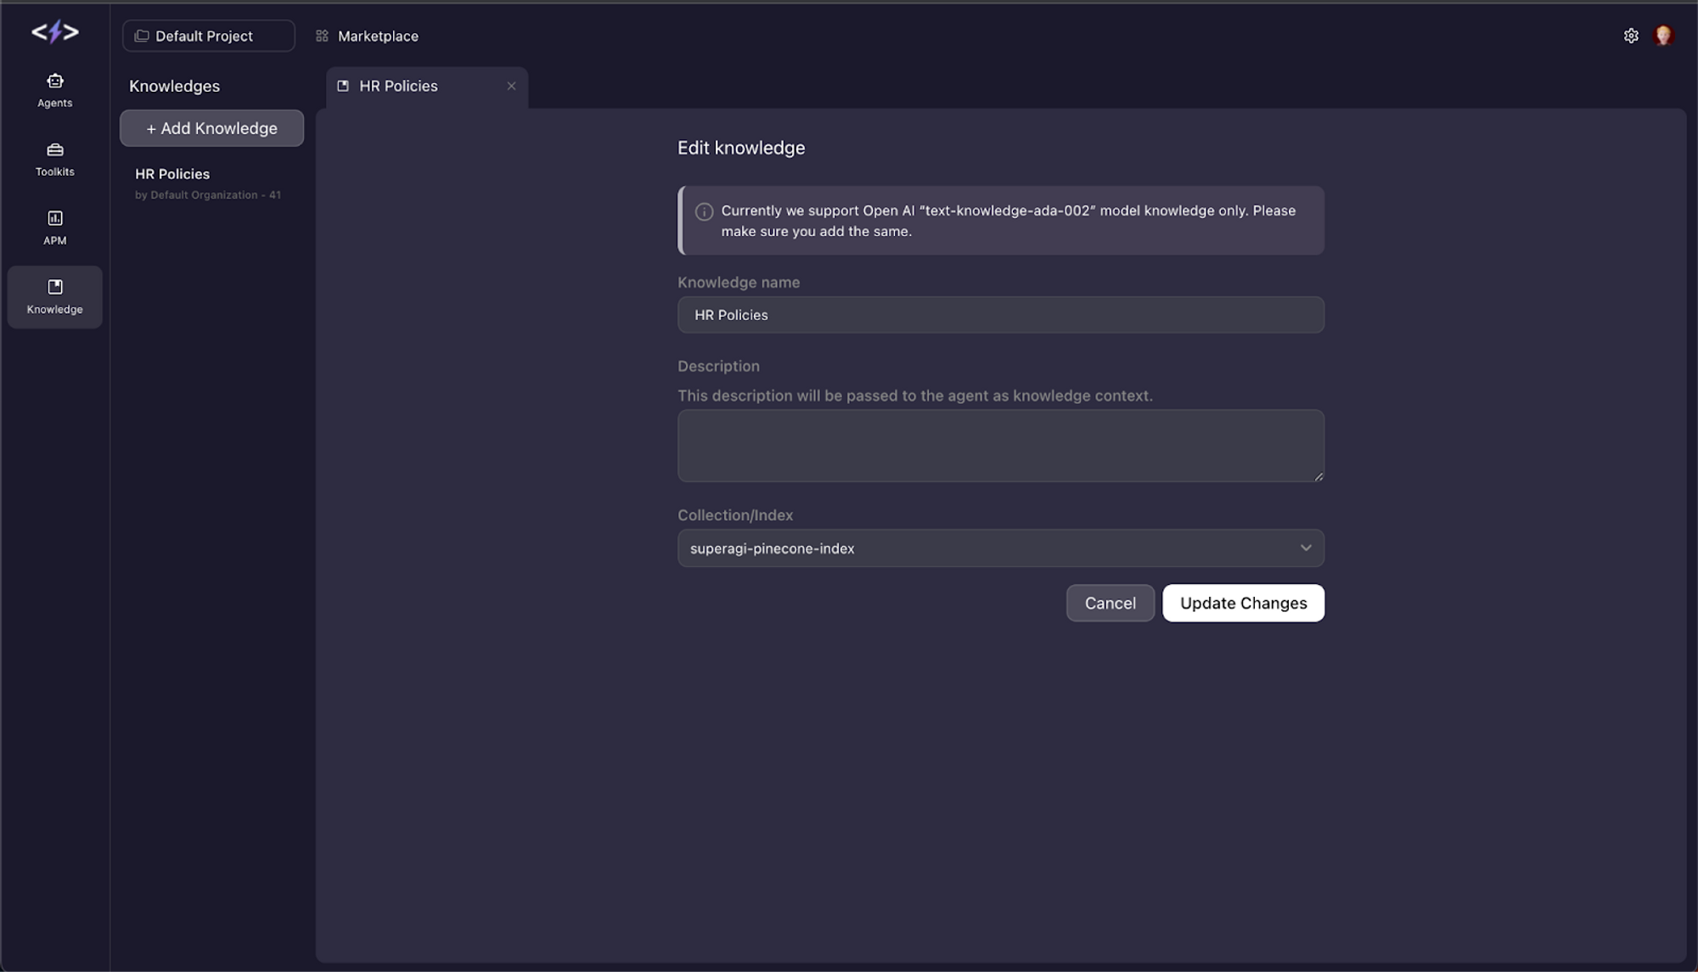Switch to the HR Policies tab
The image size is (1698, 972).
(x=398, y=86)
